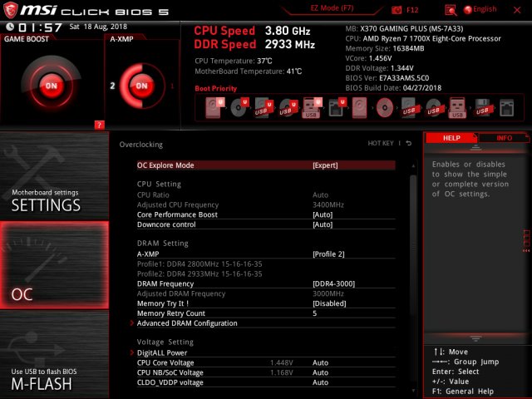
Task: Choose A-XMP profile number 2
Action: (x=113, y=86)
